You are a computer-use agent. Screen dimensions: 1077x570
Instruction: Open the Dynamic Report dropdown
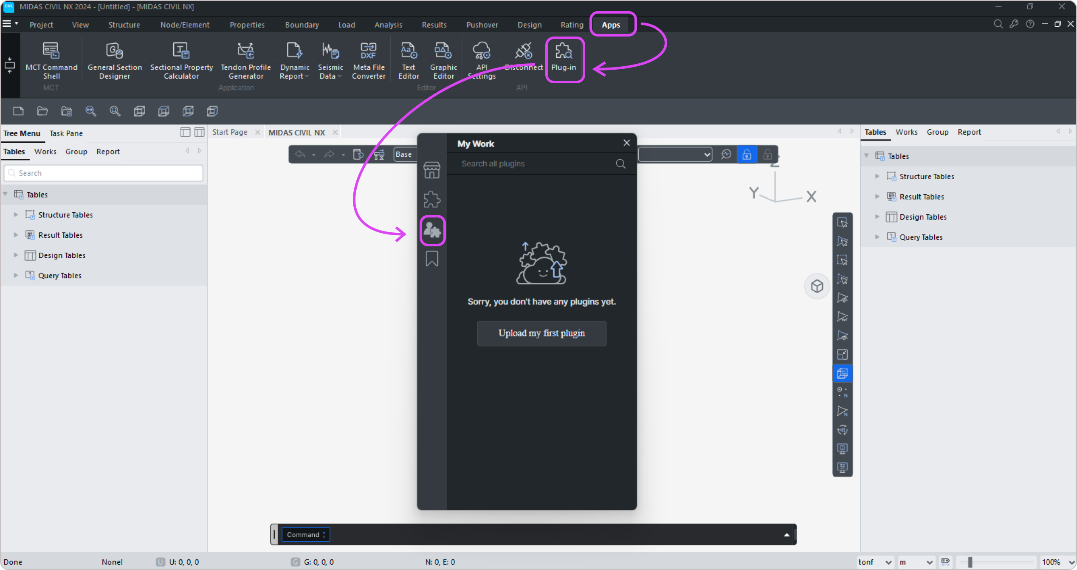click(295, 61)
